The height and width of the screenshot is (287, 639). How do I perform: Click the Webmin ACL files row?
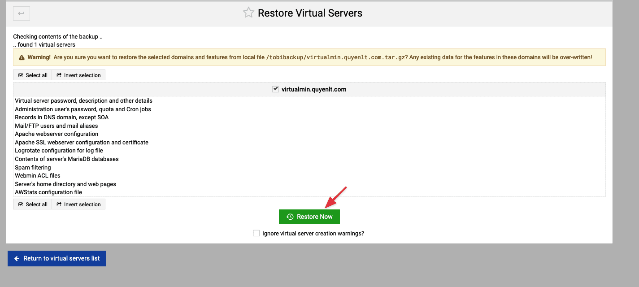38,176
